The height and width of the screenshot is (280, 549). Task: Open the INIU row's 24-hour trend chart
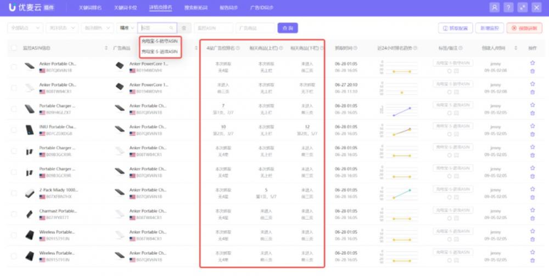[x=399, y=130]
